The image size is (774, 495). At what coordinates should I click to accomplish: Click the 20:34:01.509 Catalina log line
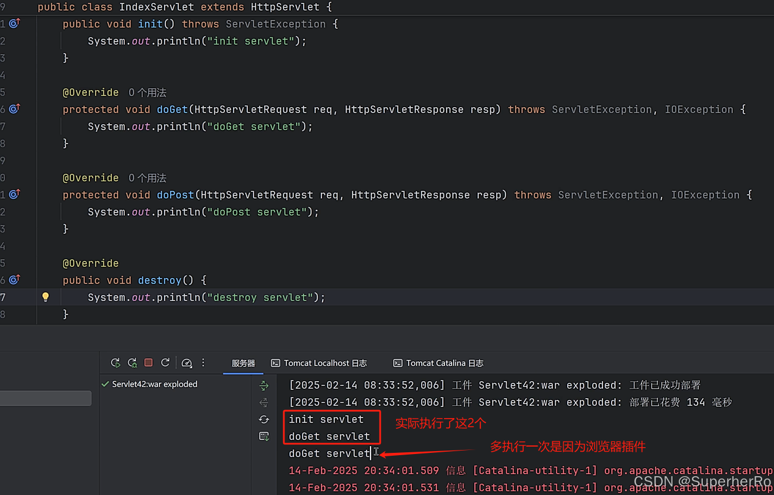coord(531,471)
